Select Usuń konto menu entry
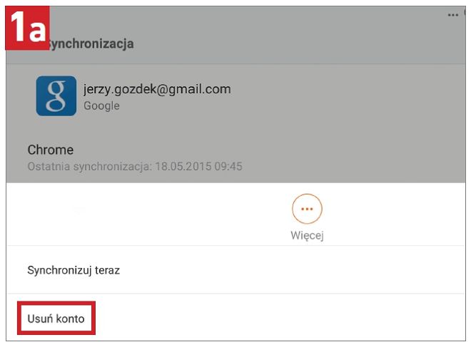The image size is (471, 347). (56, 318)
